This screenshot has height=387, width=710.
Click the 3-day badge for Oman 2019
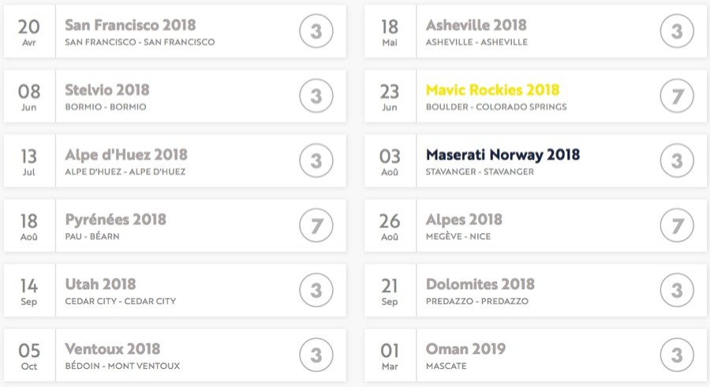click(677, 355)
